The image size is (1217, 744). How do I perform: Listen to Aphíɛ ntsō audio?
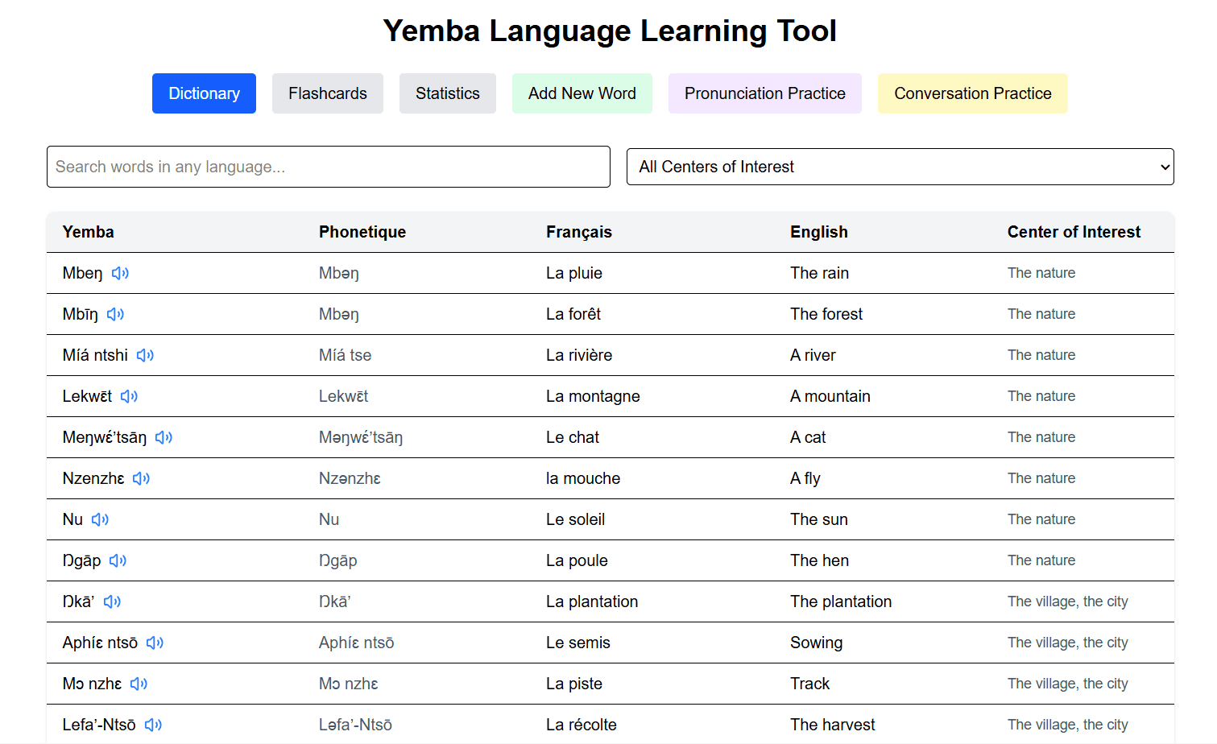(x=155, y=643)
